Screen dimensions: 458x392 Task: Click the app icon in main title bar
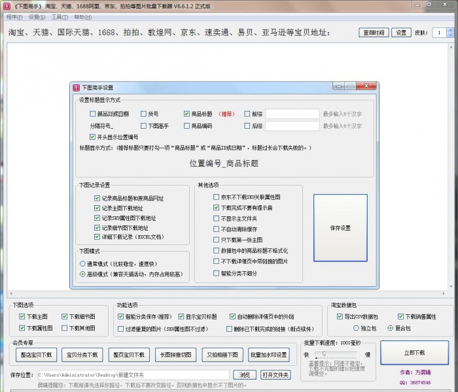7,5
